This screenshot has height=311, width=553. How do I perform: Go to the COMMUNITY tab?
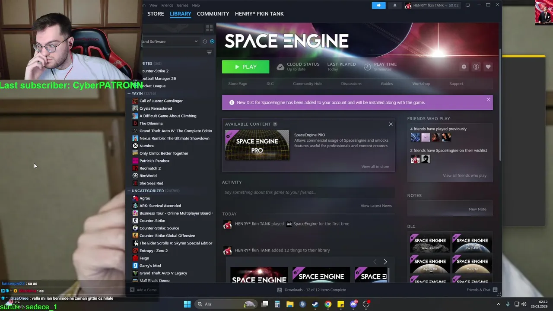pyautogui.click(x=213, y=14)
